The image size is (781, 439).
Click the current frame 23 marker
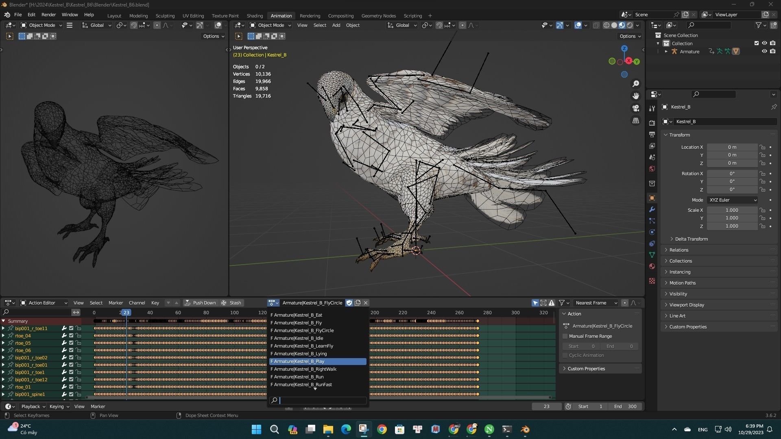(x=127, y=313)
